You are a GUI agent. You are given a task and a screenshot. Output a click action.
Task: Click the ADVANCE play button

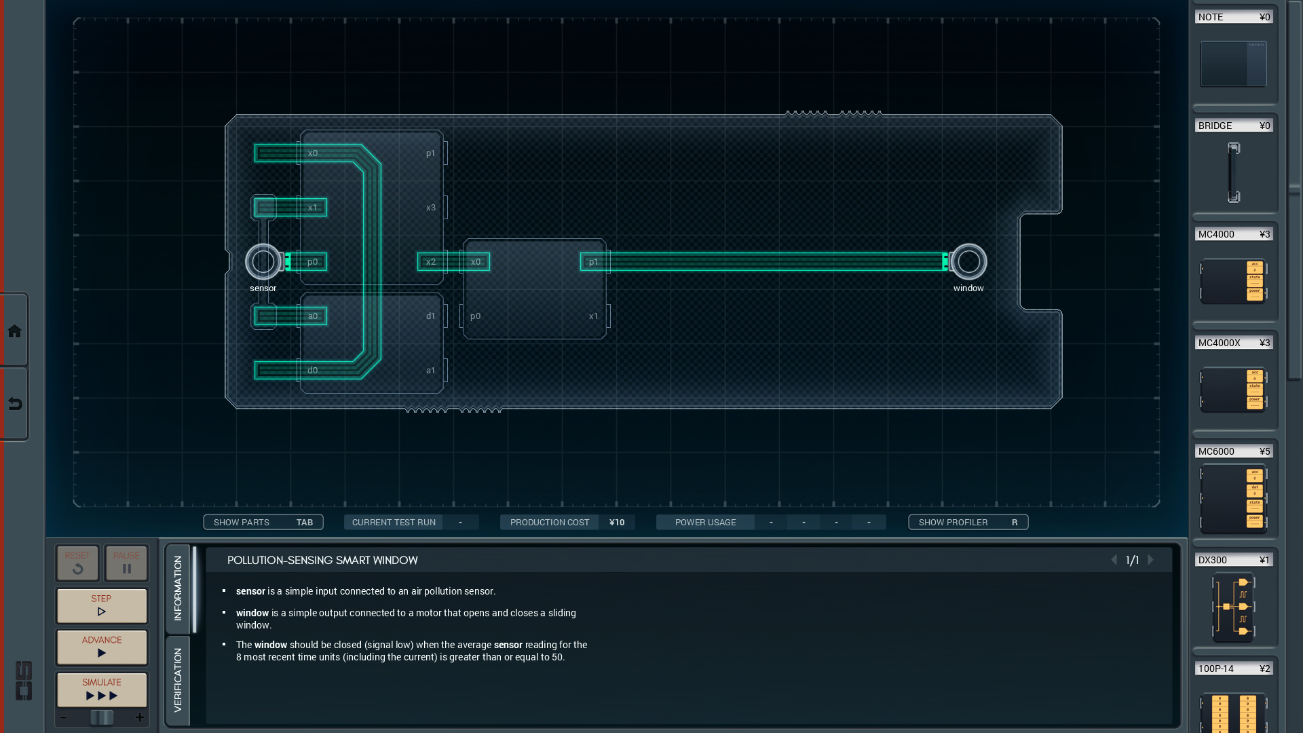(x=101, y=652)
